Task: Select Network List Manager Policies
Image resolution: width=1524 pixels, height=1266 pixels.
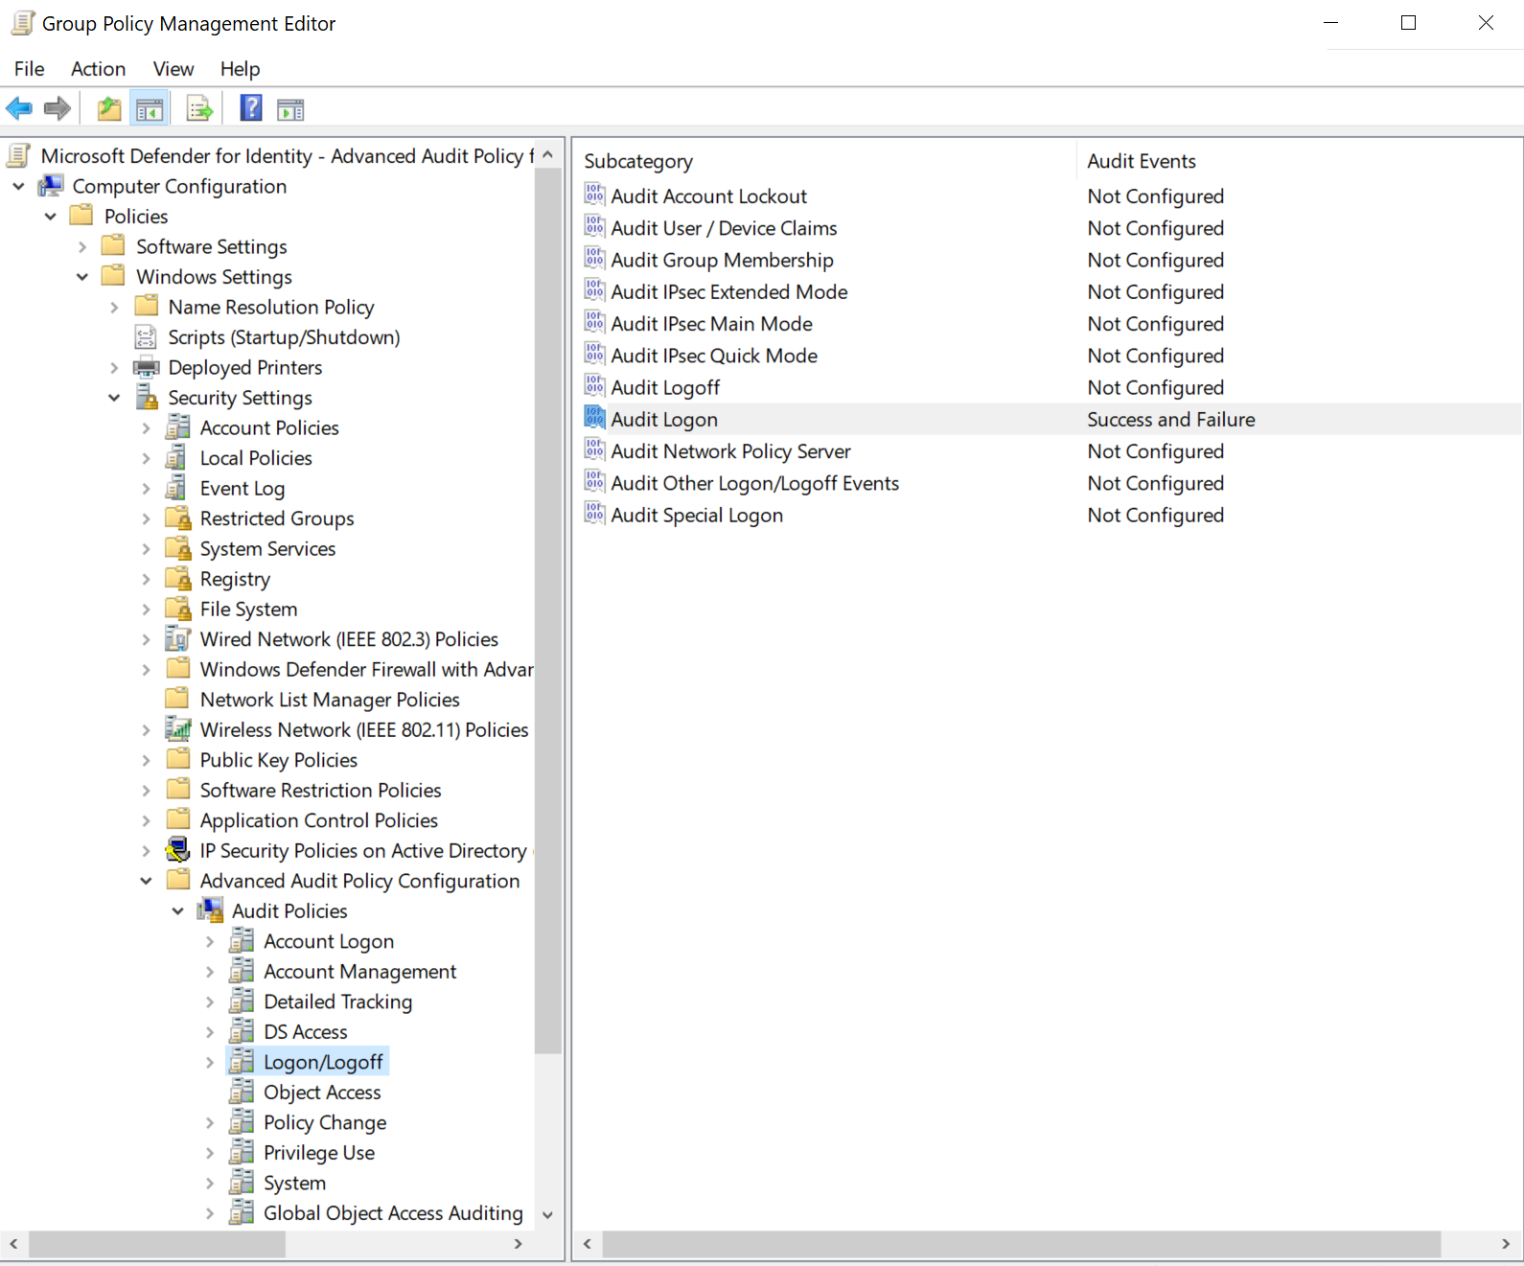Action: coord(330,700)
